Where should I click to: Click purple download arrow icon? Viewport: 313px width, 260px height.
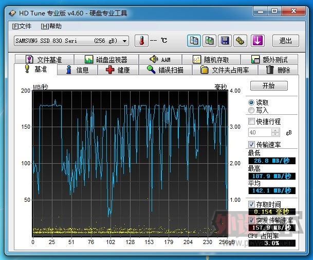pos(257,41)
